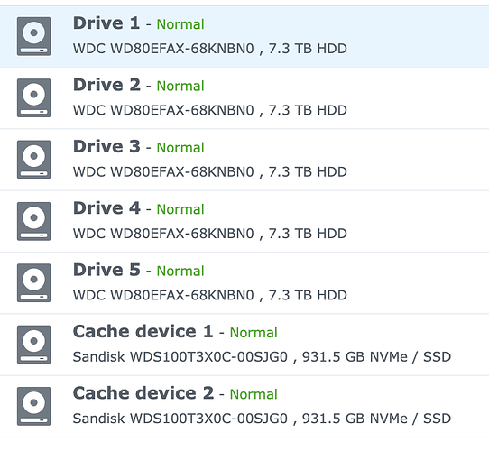The image size is (489, 451).
Task: Select the Drive 4 title text
Action: tap(106, 208)
